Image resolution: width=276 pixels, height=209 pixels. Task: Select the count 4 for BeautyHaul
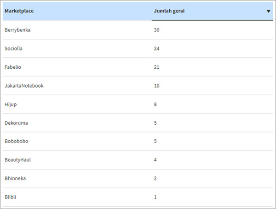tap(155, 160)
